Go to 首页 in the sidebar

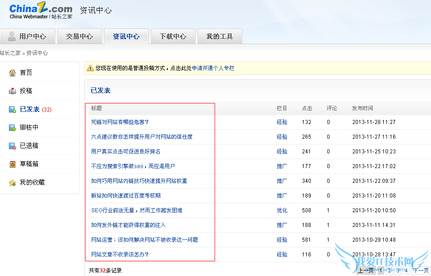pyautogui.click(x=26, y=73)
